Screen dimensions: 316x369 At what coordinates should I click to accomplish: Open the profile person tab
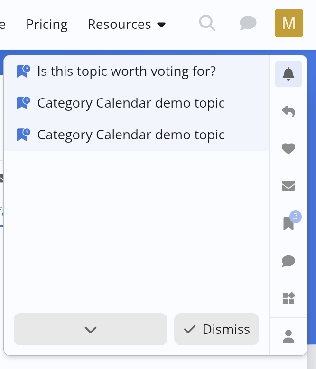click(x=288, y=336)
